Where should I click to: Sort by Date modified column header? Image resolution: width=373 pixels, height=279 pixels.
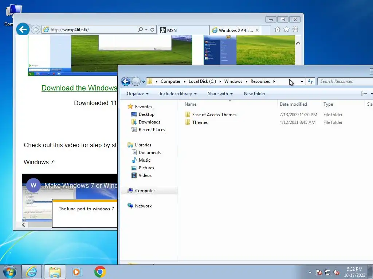pos(299,104)
